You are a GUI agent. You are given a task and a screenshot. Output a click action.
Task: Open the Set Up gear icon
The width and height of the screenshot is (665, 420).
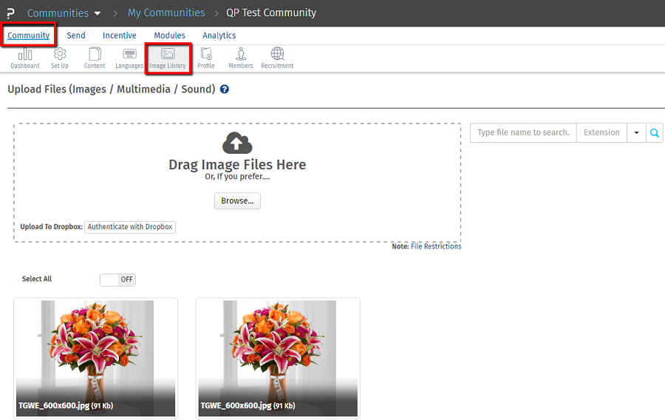click(60, 58)
